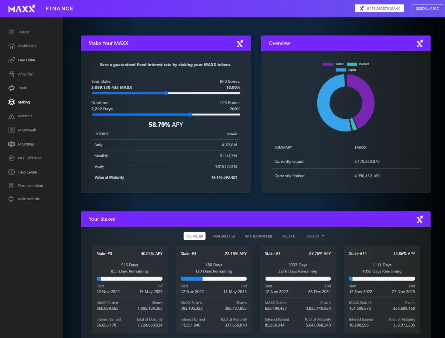Toggle the Interest legend entry

[x=358, y=64]
